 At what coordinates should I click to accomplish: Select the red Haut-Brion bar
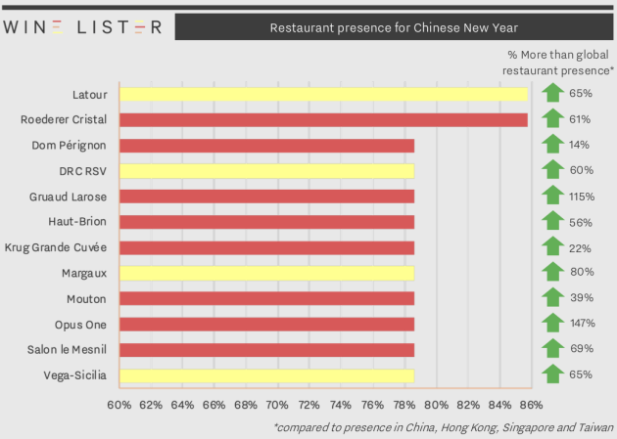click(266, 222)
